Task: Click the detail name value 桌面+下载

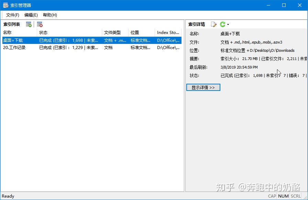Action: 230,34
